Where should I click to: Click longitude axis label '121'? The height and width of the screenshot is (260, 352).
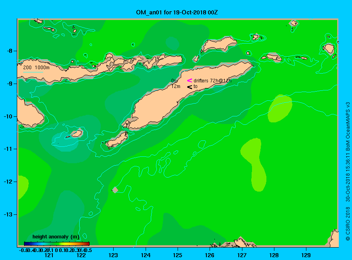coord(49,255)
